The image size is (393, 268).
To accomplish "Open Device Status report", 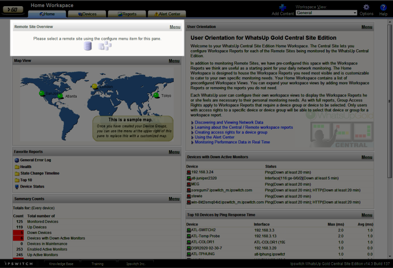I will click(32, 187).
